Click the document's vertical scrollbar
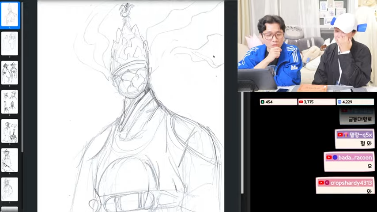 242,143
